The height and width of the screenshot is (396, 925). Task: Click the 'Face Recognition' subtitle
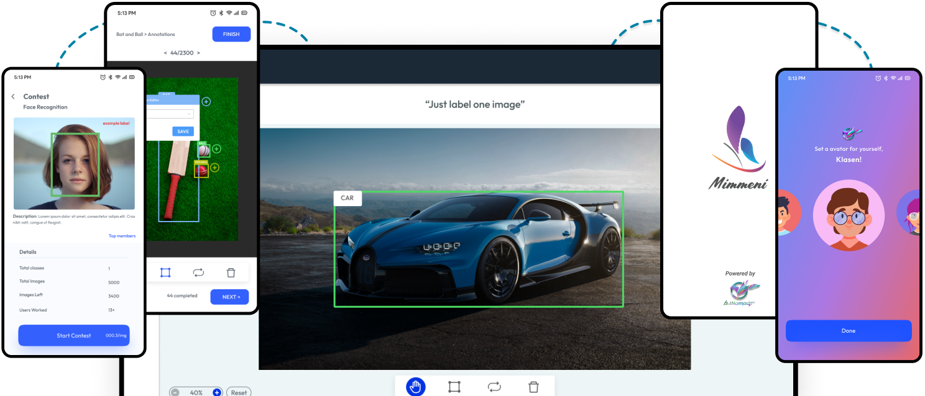(x=45, y=107)
